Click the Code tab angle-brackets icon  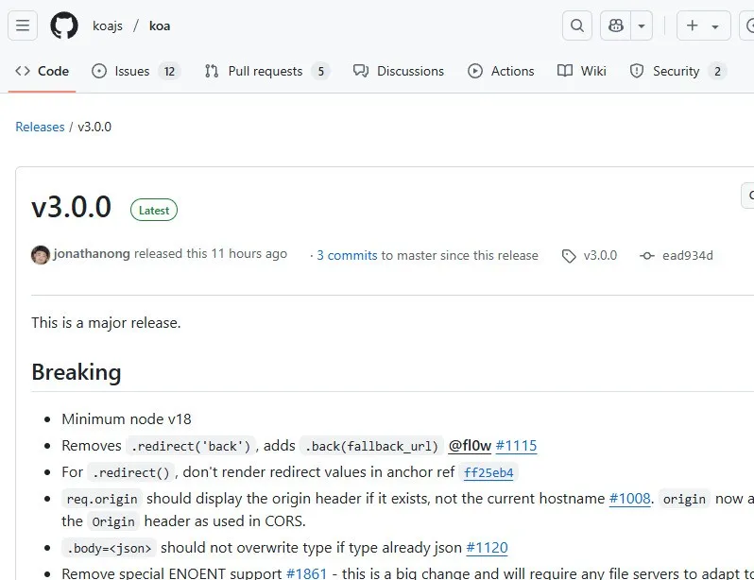tap(23, 71)
